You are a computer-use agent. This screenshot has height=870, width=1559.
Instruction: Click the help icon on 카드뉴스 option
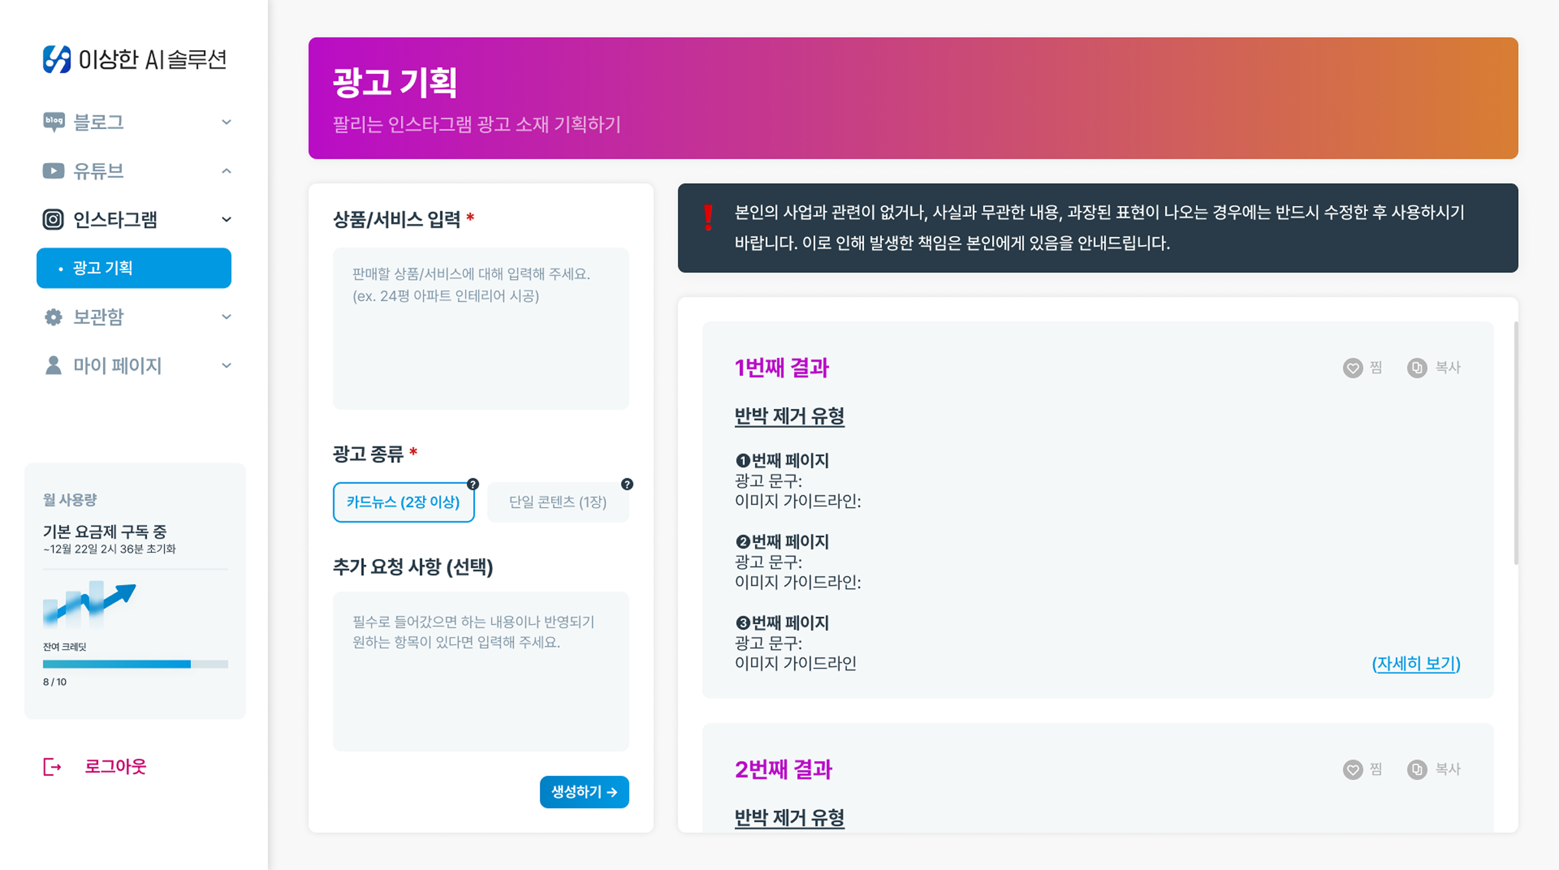[473, 484]
